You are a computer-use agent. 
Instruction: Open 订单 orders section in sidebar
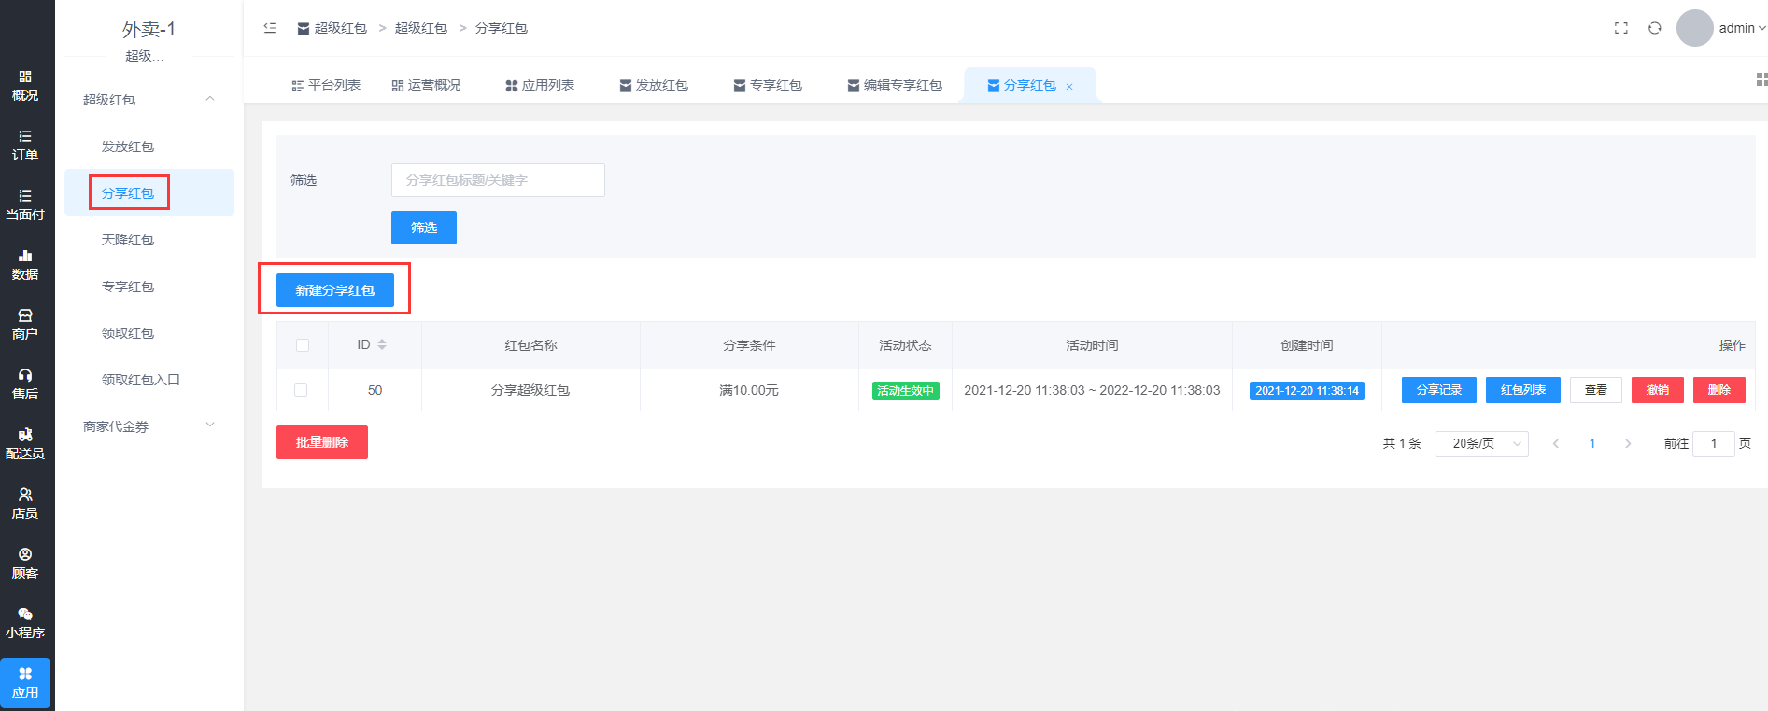(x=25, y=146)
